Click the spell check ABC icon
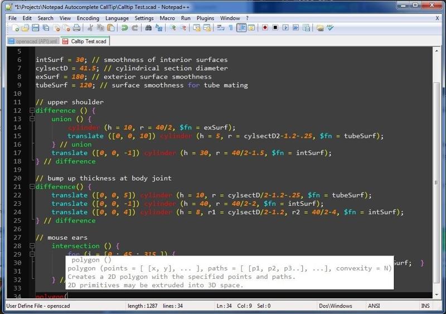 click(x=330, y=28)
